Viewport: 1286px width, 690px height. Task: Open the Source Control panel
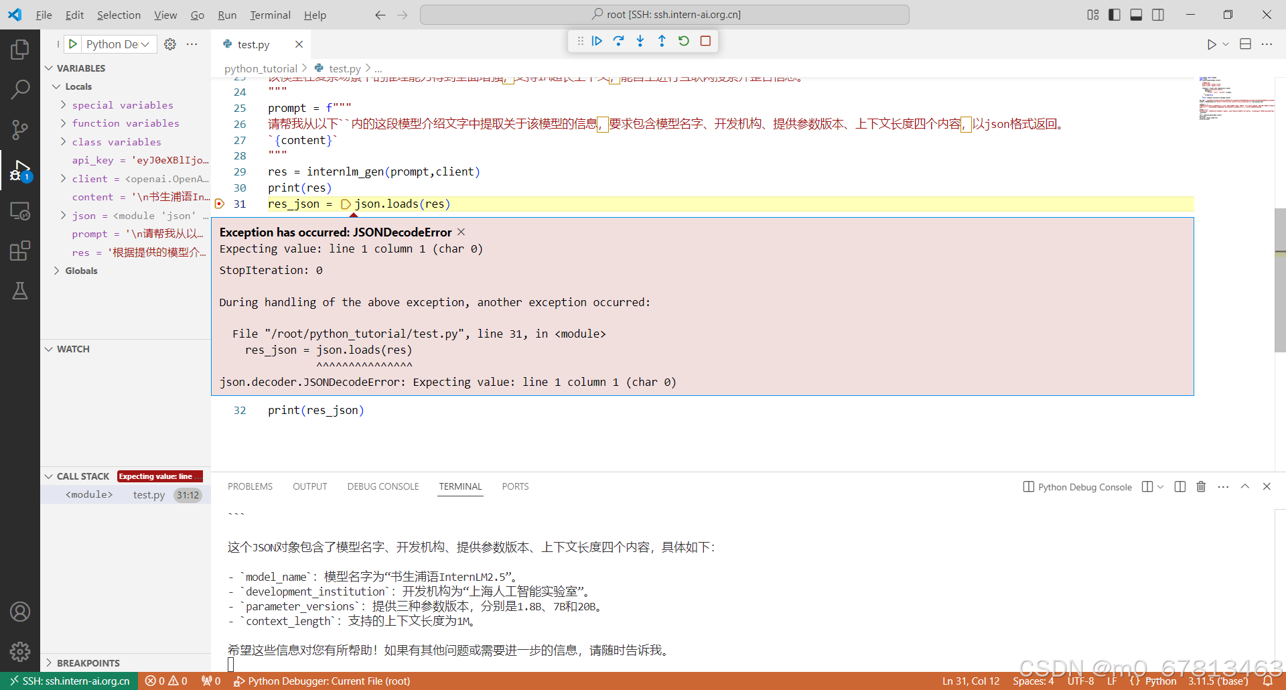(x=20, y=129)
